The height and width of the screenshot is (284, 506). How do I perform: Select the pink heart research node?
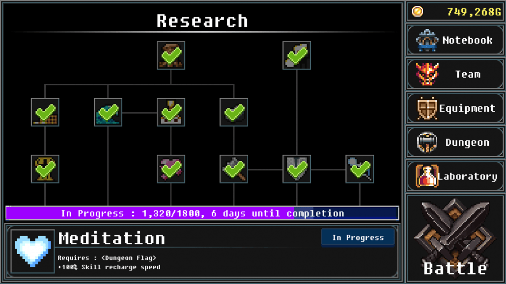click(170, 169)
